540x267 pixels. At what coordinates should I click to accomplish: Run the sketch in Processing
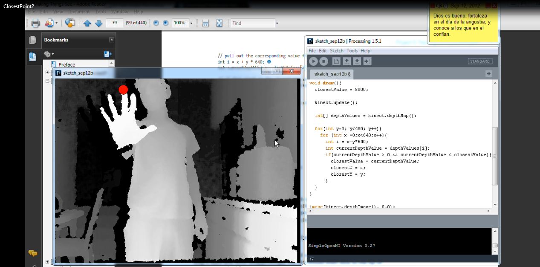pos(313,61)
